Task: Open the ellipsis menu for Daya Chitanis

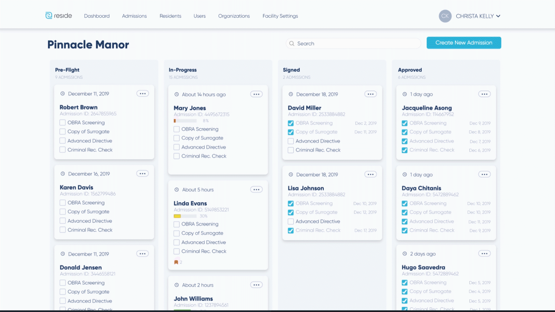Action: (x=484, y=174)
